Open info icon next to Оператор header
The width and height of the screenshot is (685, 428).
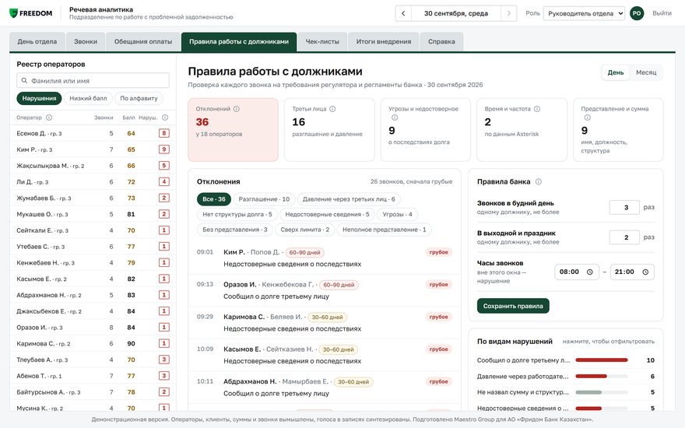49,118
